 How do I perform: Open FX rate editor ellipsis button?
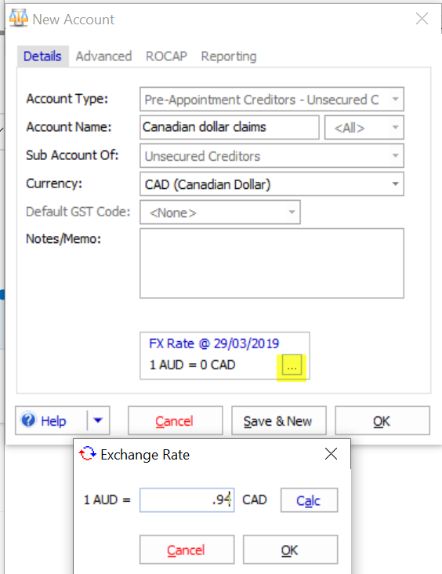tap(292, 365)
